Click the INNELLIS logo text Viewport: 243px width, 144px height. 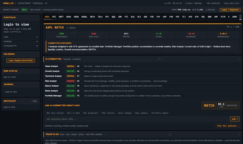coord(8,3)
